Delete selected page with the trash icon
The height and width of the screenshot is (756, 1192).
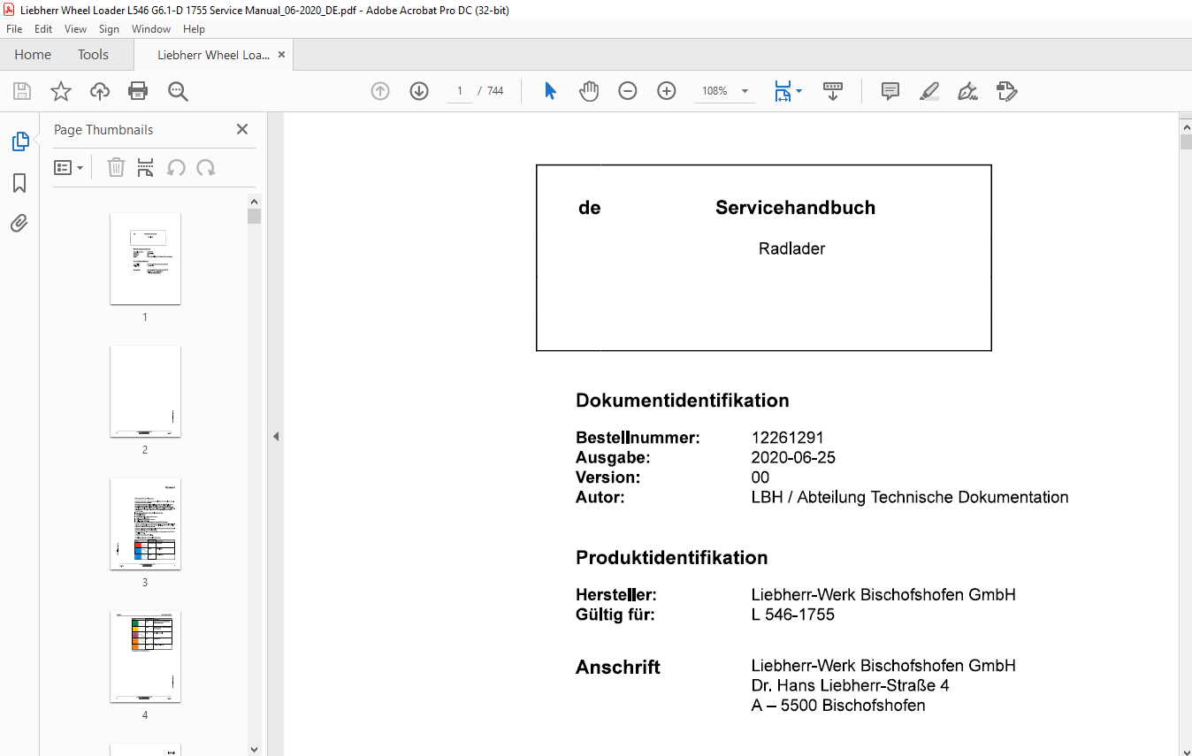click(x=116, y=167)
